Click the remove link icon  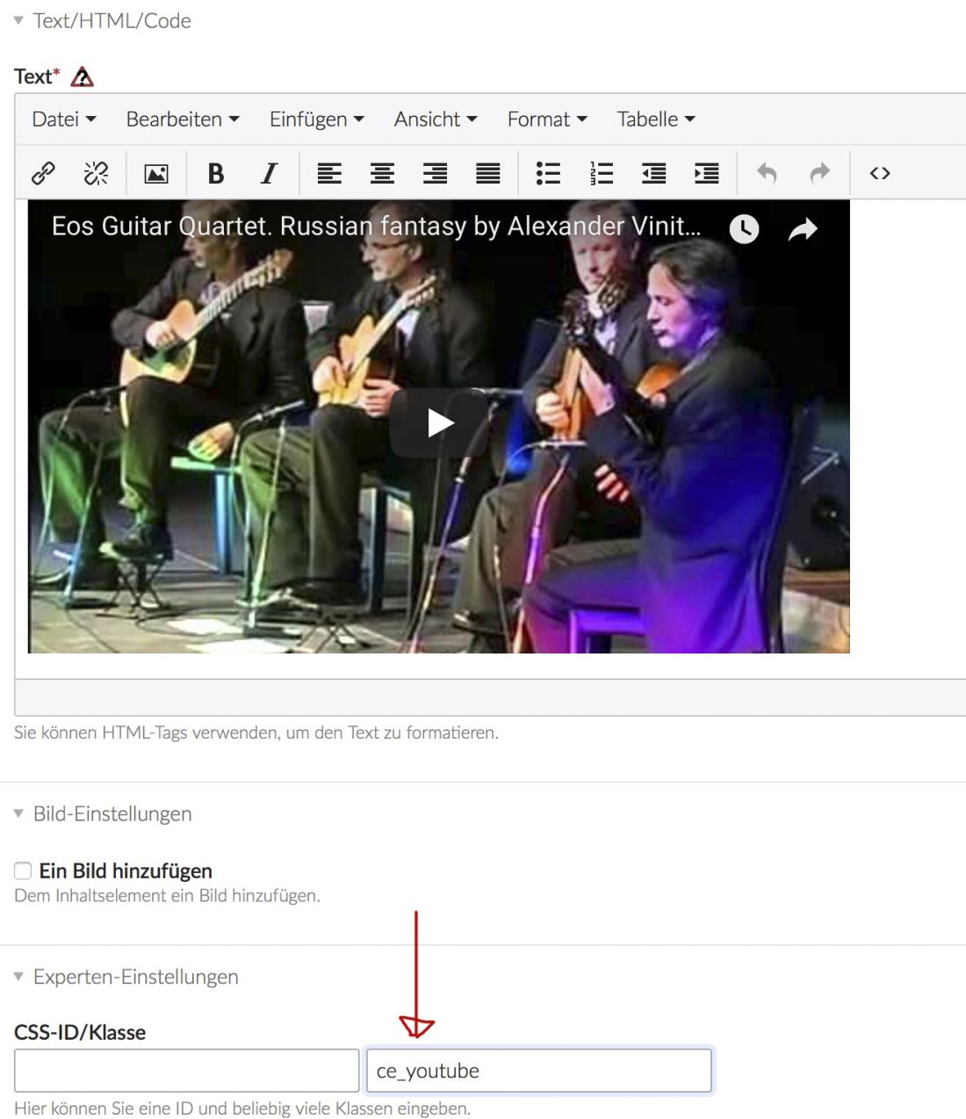tap(96, 173)
